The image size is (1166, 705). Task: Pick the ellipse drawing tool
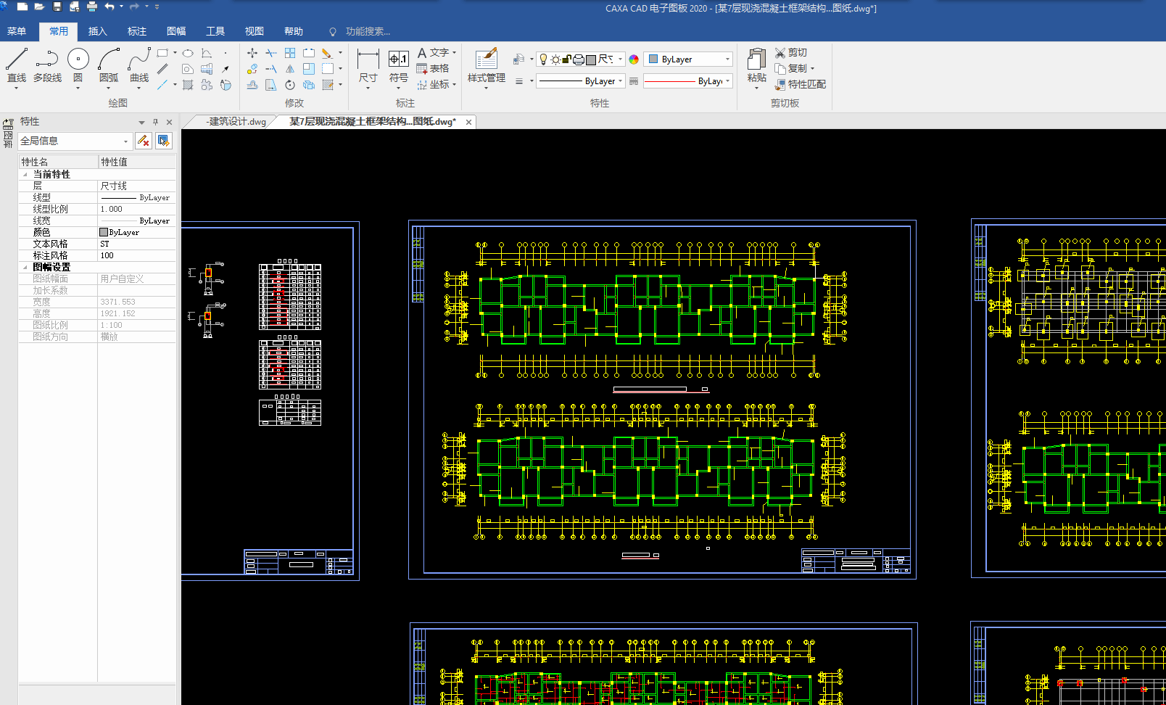coord(188,53)
